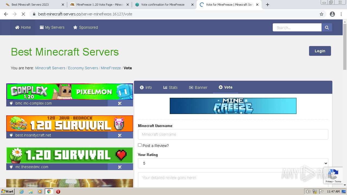Screen dimensions: 347x195
Task: Go back to the previous page
Action: [6, 14]
